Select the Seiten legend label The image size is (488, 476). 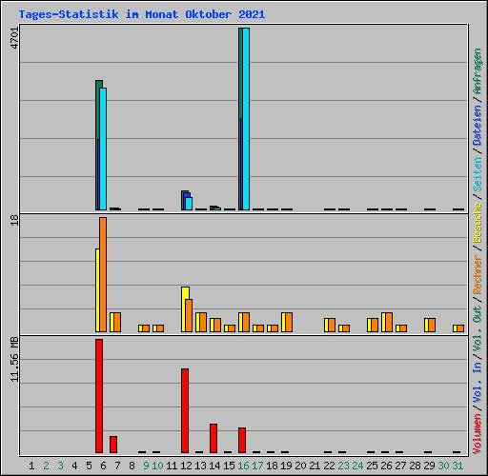pyautogui.click(x=478, y=174)
